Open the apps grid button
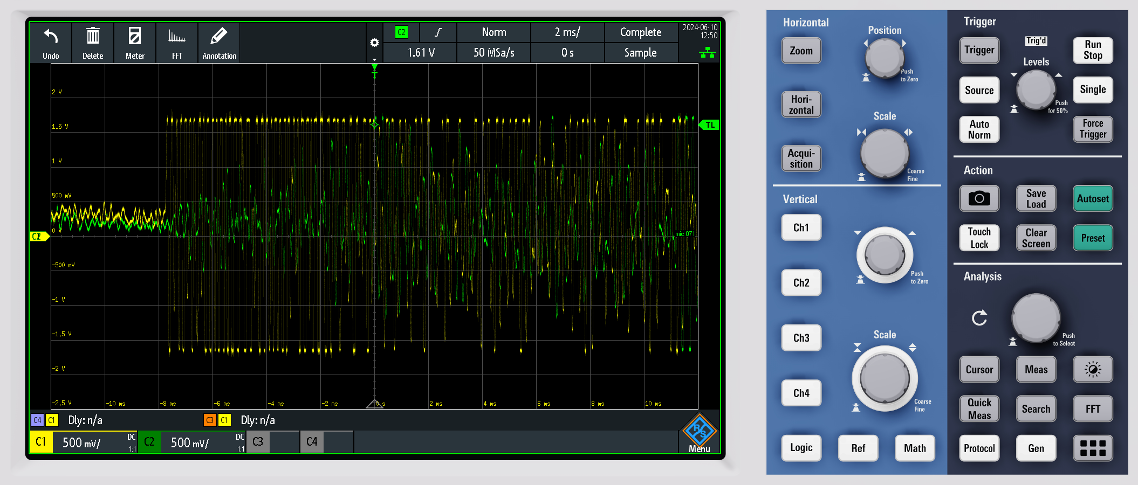 (1093, 448)
